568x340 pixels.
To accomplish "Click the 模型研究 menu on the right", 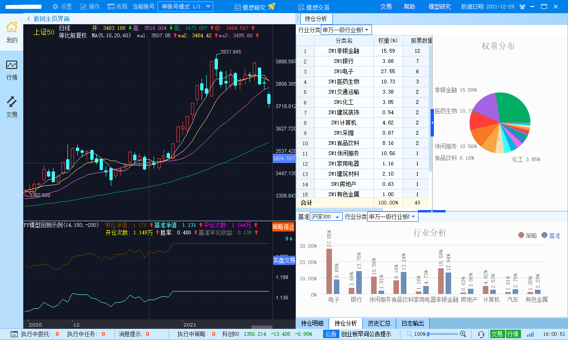I will coord(440,7).
